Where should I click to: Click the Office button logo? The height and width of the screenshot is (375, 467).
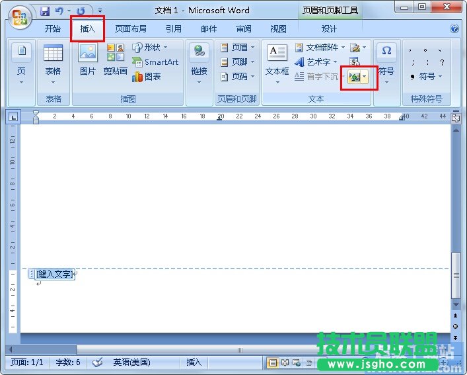(x=19, y=16)
